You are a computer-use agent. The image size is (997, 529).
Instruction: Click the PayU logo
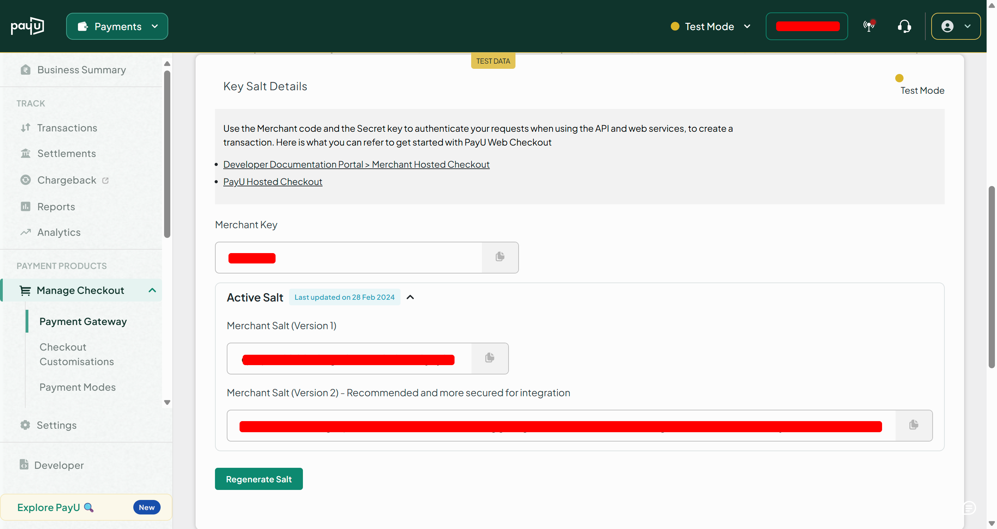(x=27, y=26)
